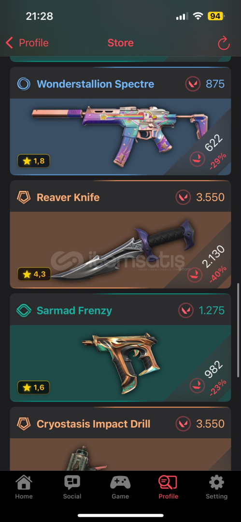Tap Cryostasis Impact Drill tier icon
241x522 pixels.
point(24,424)
